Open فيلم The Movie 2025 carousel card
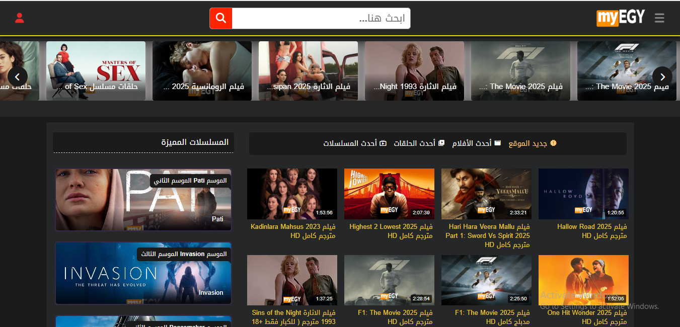The image size is (680, 327). click(520, 71)
